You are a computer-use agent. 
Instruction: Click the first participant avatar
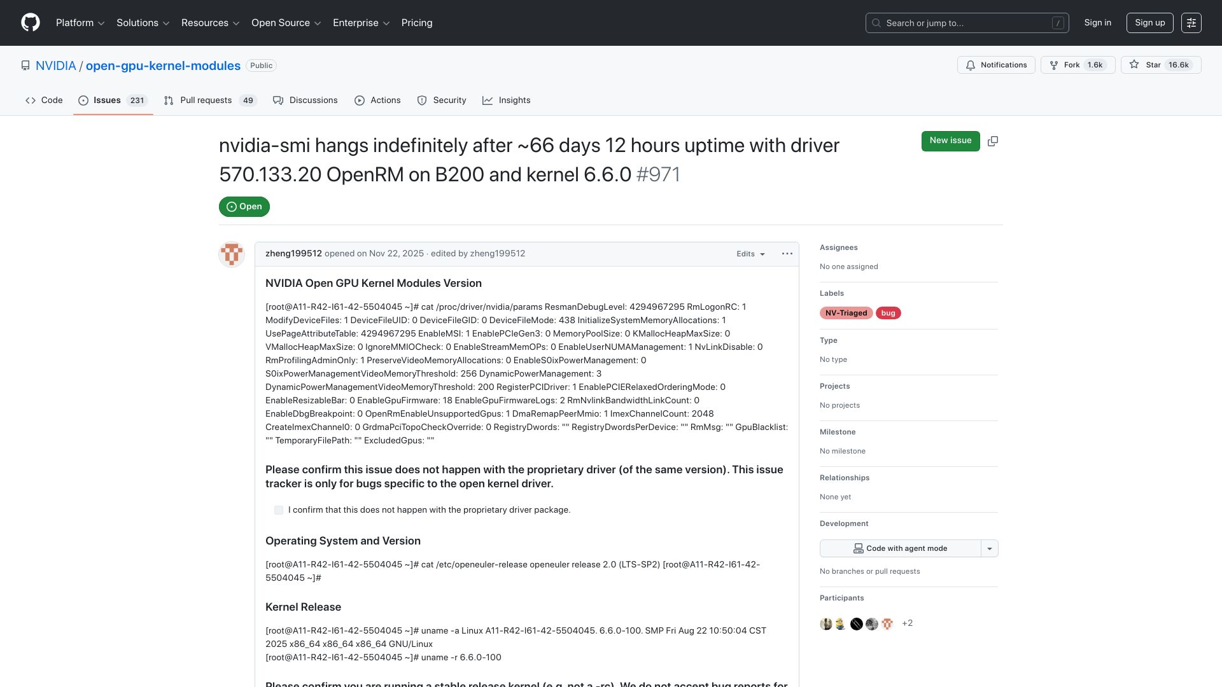pos(826,624)
